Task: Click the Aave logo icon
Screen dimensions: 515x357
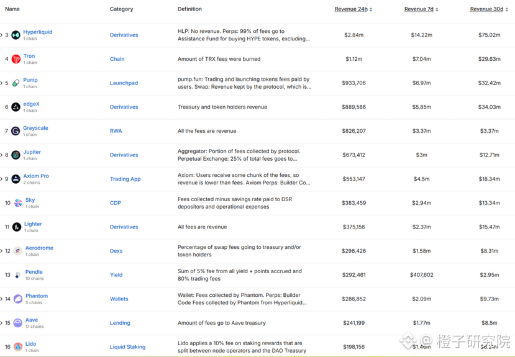Action: 18,323
